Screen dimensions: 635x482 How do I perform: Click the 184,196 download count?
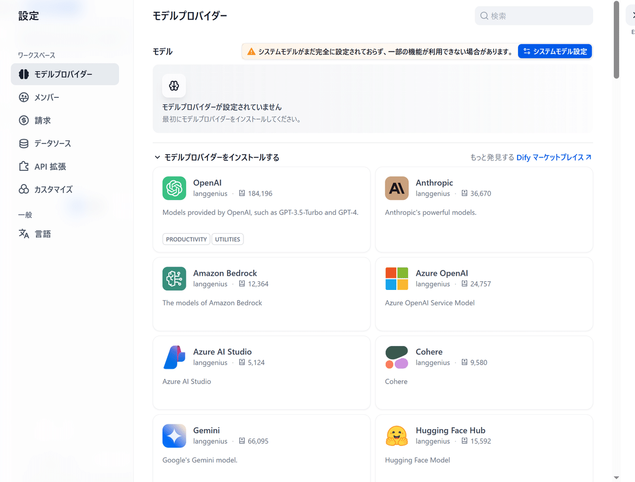[x=260, y=194]
